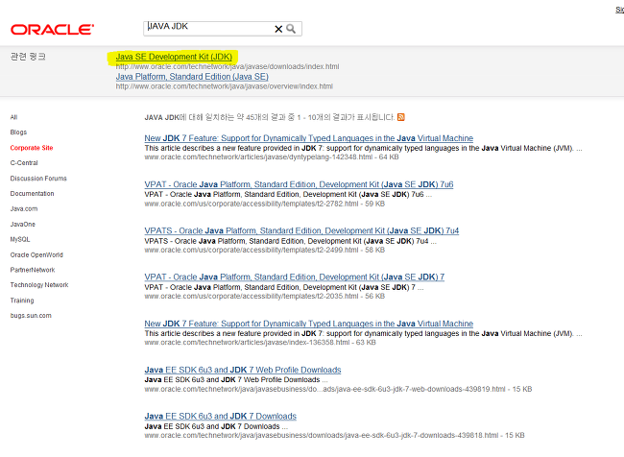Viewport: 624px width, 457px height.
Task: Open the RSS feed icon
Action: click(x=401, y=117)
